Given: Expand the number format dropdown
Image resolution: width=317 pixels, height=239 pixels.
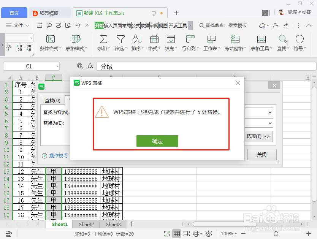Looking at the screenshot, I should coord(31,38).
